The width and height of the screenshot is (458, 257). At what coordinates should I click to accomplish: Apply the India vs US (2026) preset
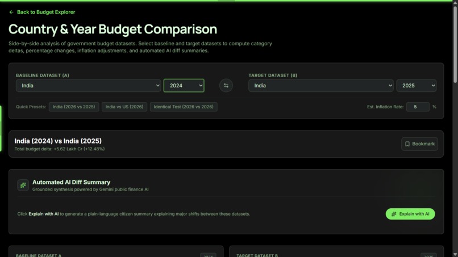(124, 107)
